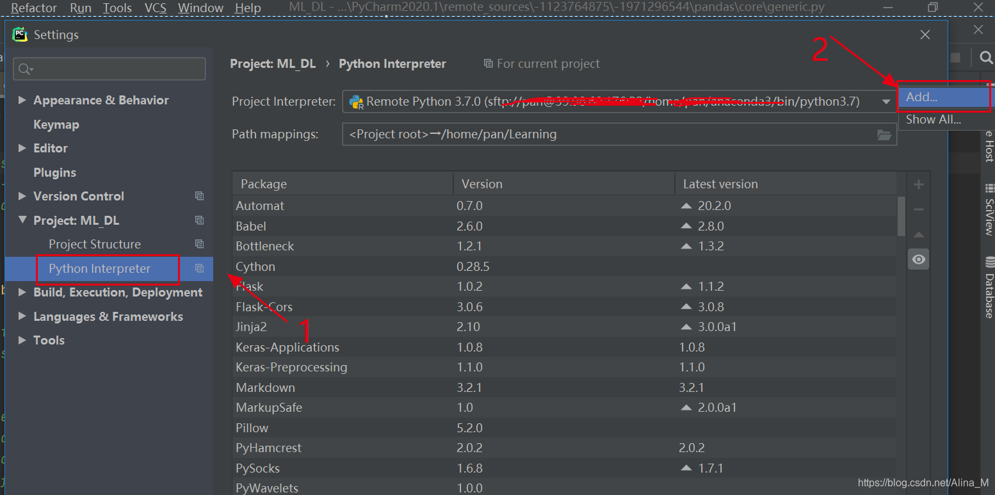Collapse the Project: ML_DL node
Viewport: 995px width, 495px height.
22,220
